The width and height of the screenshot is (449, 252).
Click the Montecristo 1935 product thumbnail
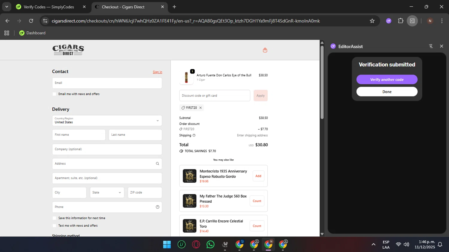coord(189,176)
